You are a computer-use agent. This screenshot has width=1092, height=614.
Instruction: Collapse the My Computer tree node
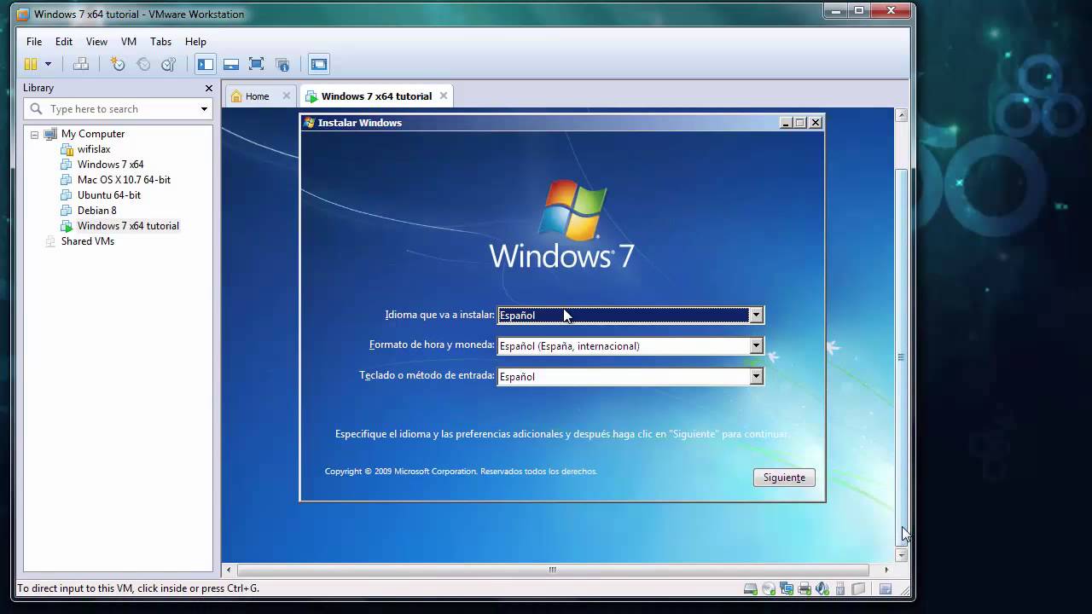pyautogui.click(x=34, y=134)
